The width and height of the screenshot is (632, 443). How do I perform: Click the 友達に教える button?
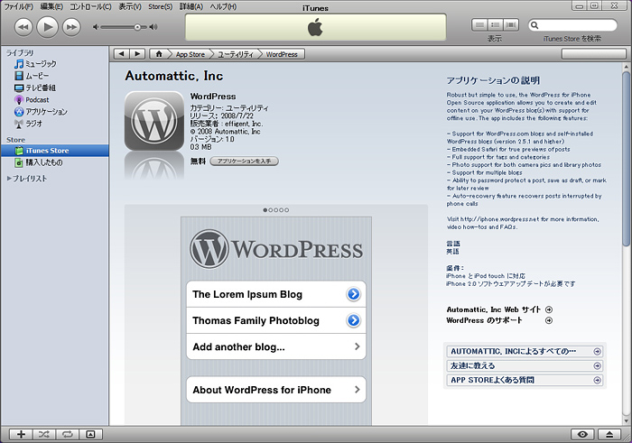point(525,365)
